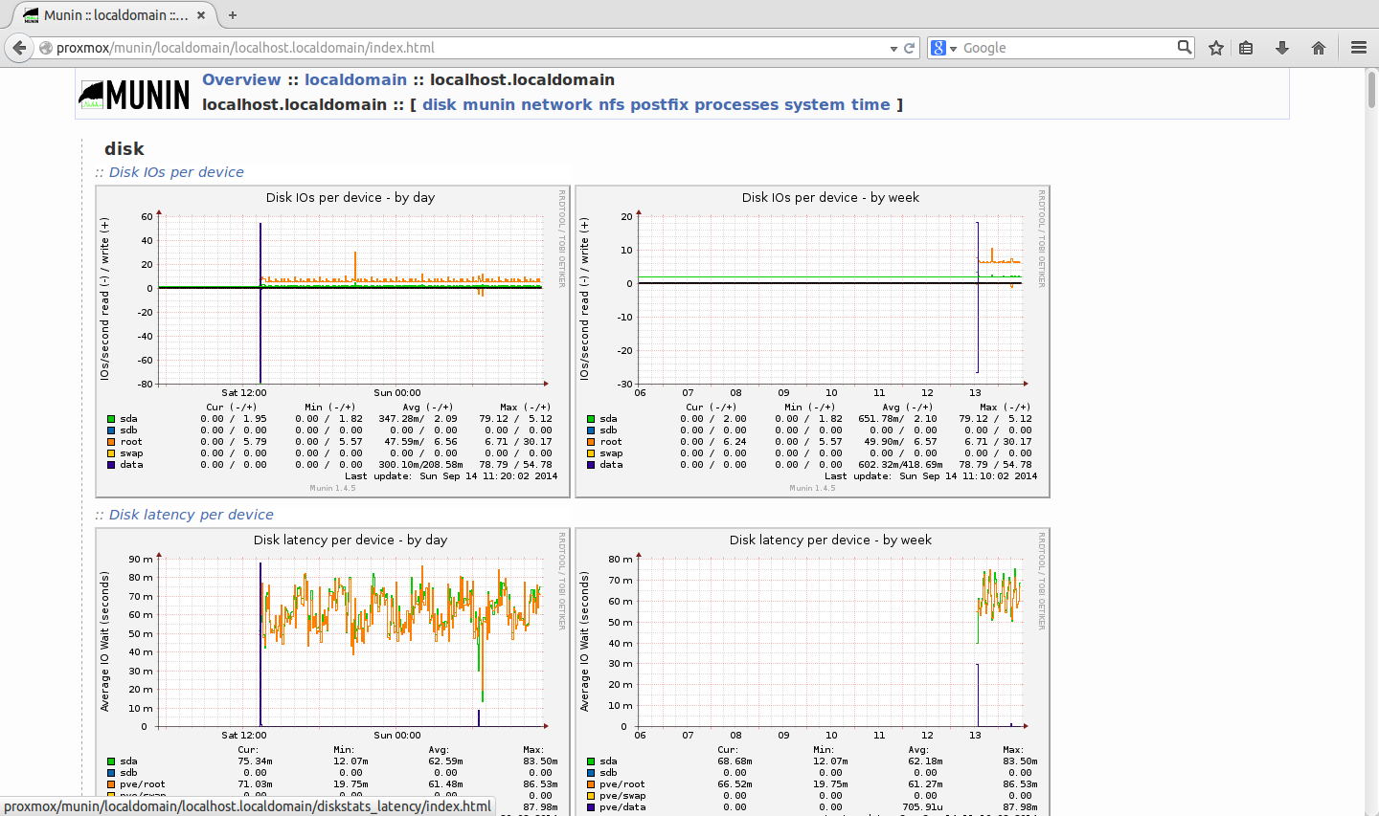Screen dimensions: 1379x816
Task: Click the blue sdb swatch in weekly IOs legend
Action: click(x=591, y=430)
